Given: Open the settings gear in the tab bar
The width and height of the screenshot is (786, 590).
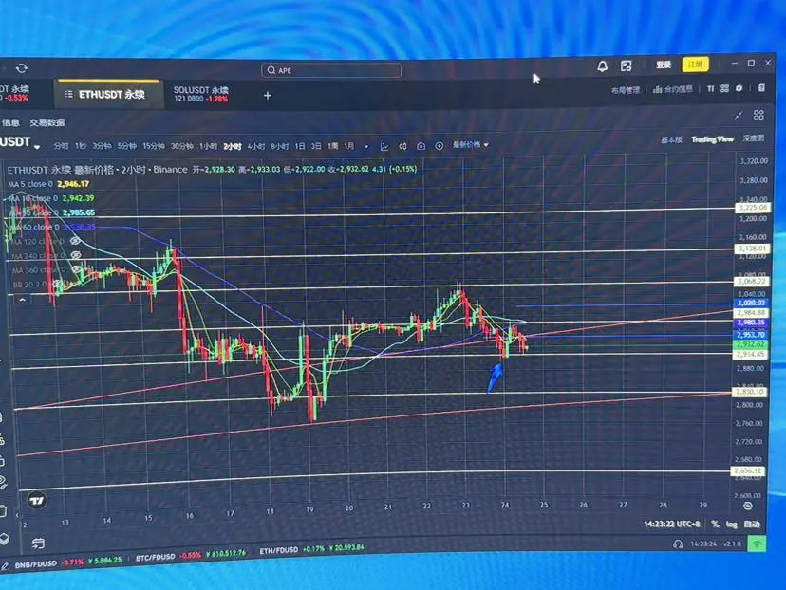Looking at the screenshot, I should [739, 88].
